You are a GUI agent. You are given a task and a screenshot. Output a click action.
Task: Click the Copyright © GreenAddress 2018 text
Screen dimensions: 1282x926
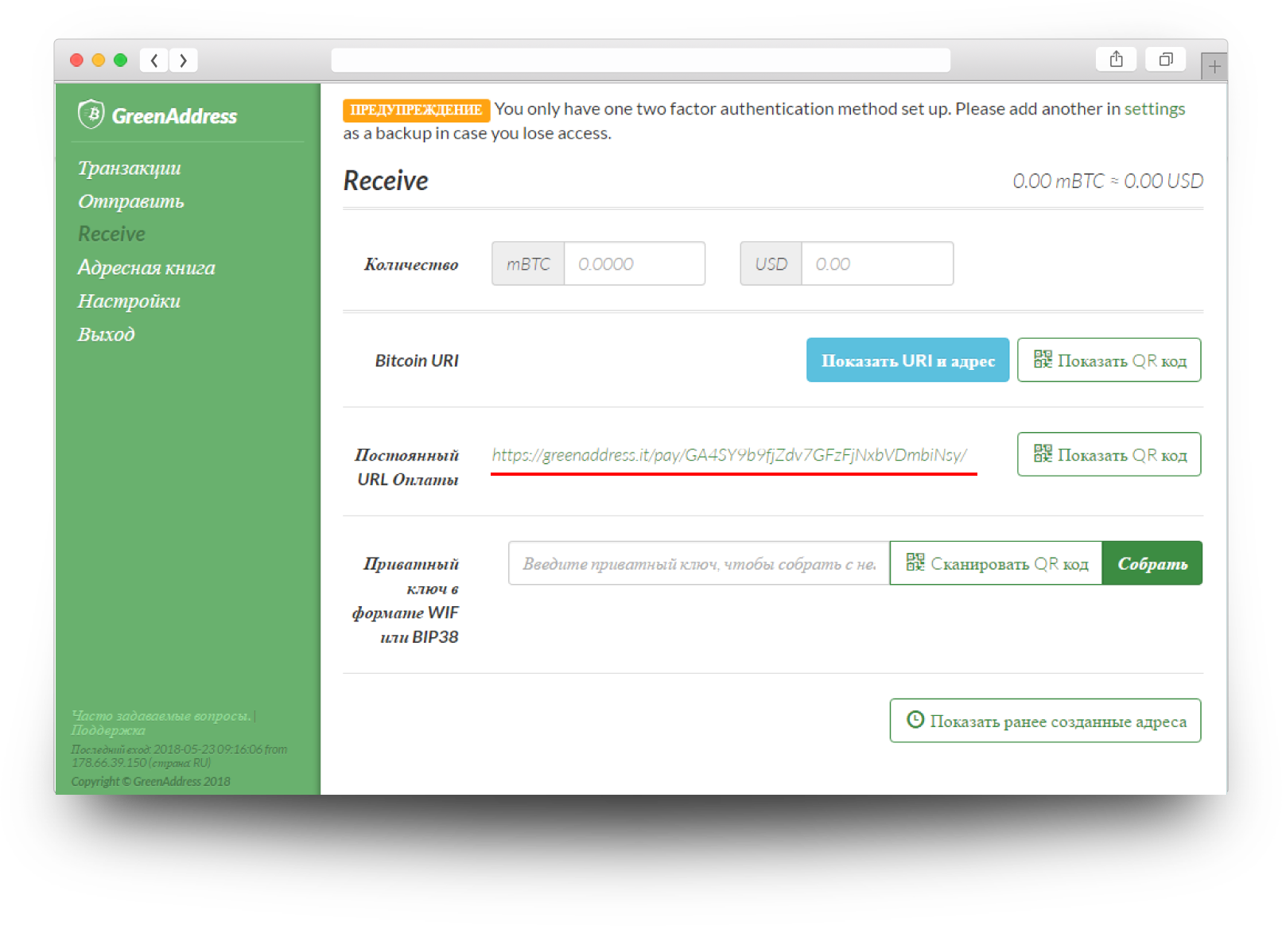coord(150,781)
